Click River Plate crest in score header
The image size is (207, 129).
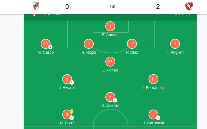36,6
